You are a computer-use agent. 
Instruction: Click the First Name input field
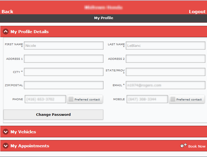[x=63, y=46]
